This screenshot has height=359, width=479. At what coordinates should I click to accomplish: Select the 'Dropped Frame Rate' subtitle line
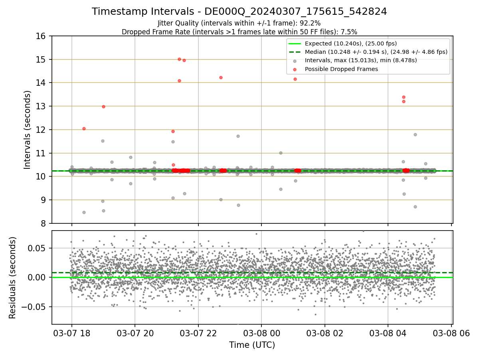(239, 32)
